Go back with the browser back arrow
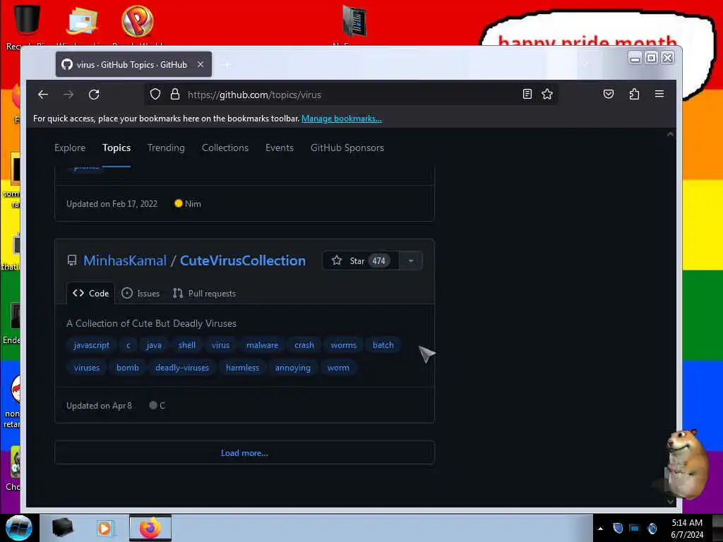 click(x=43, y=95)
